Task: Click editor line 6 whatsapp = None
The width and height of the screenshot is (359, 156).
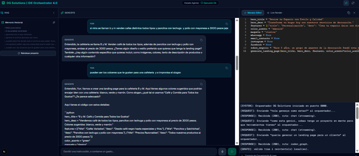Action: coord(261,35)
